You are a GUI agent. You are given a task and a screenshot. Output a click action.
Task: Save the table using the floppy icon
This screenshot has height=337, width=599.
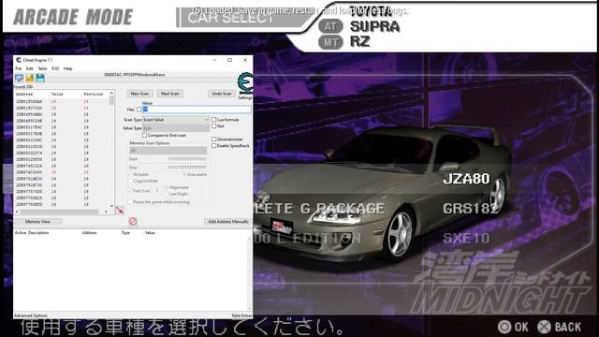(x=40, y=79)
